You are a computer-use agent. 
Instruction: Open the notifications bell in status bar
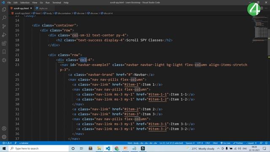(x=266, y=143)
